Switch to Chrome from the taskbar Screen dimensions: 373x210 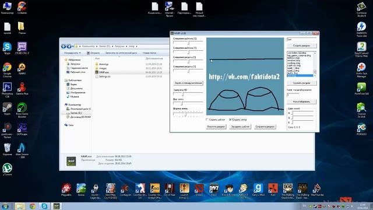[33, 206]
